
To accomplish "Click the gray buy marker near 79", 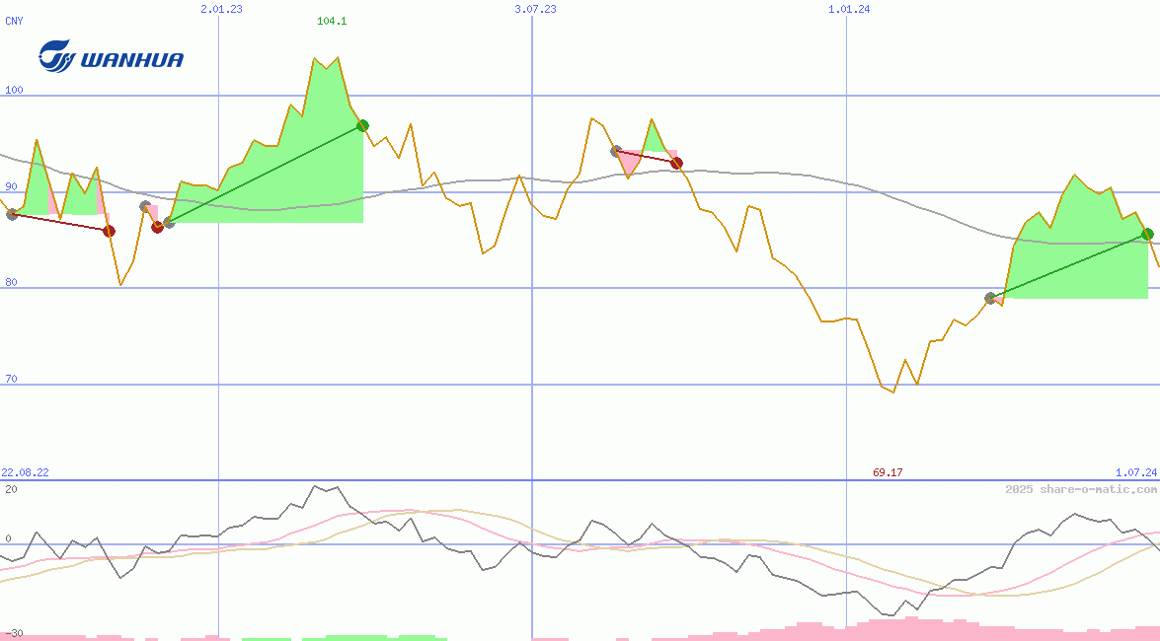I will point(990,298).
